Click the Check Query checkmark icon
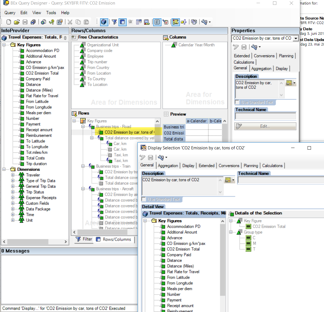324x312 pixels. [x=52, y=22]
